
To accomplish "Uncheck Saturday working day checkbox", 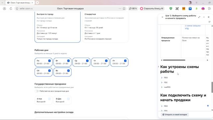I will coord(50,71).
